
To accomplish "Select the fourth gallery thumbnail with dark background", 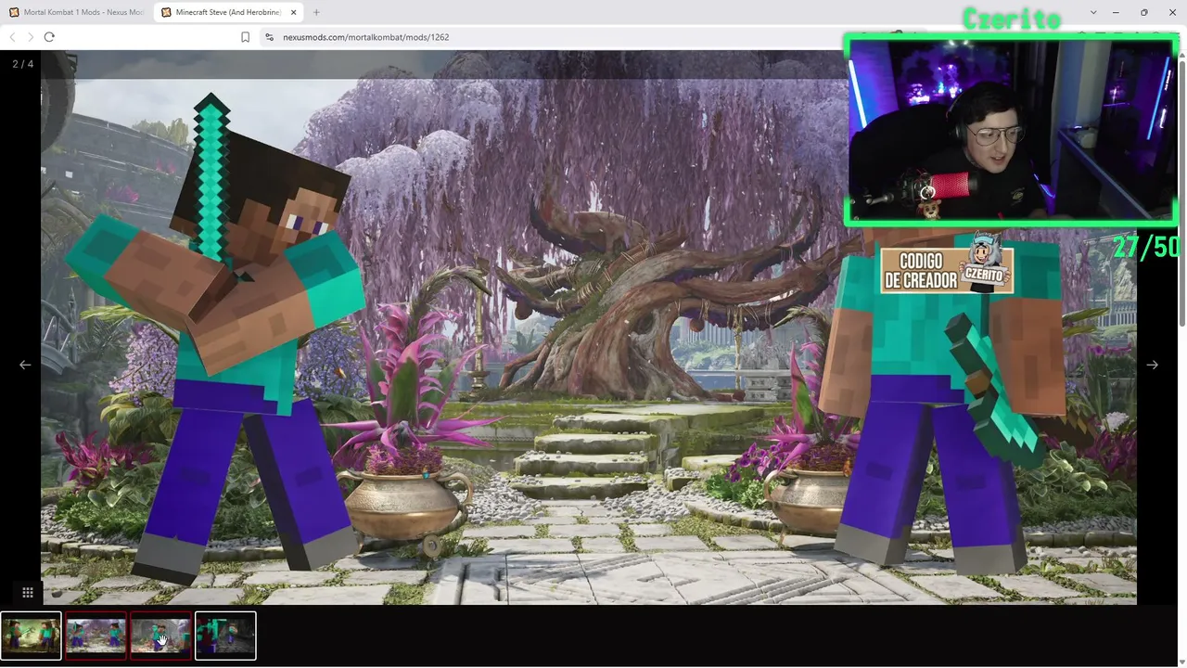I will [x=225, y=636].
